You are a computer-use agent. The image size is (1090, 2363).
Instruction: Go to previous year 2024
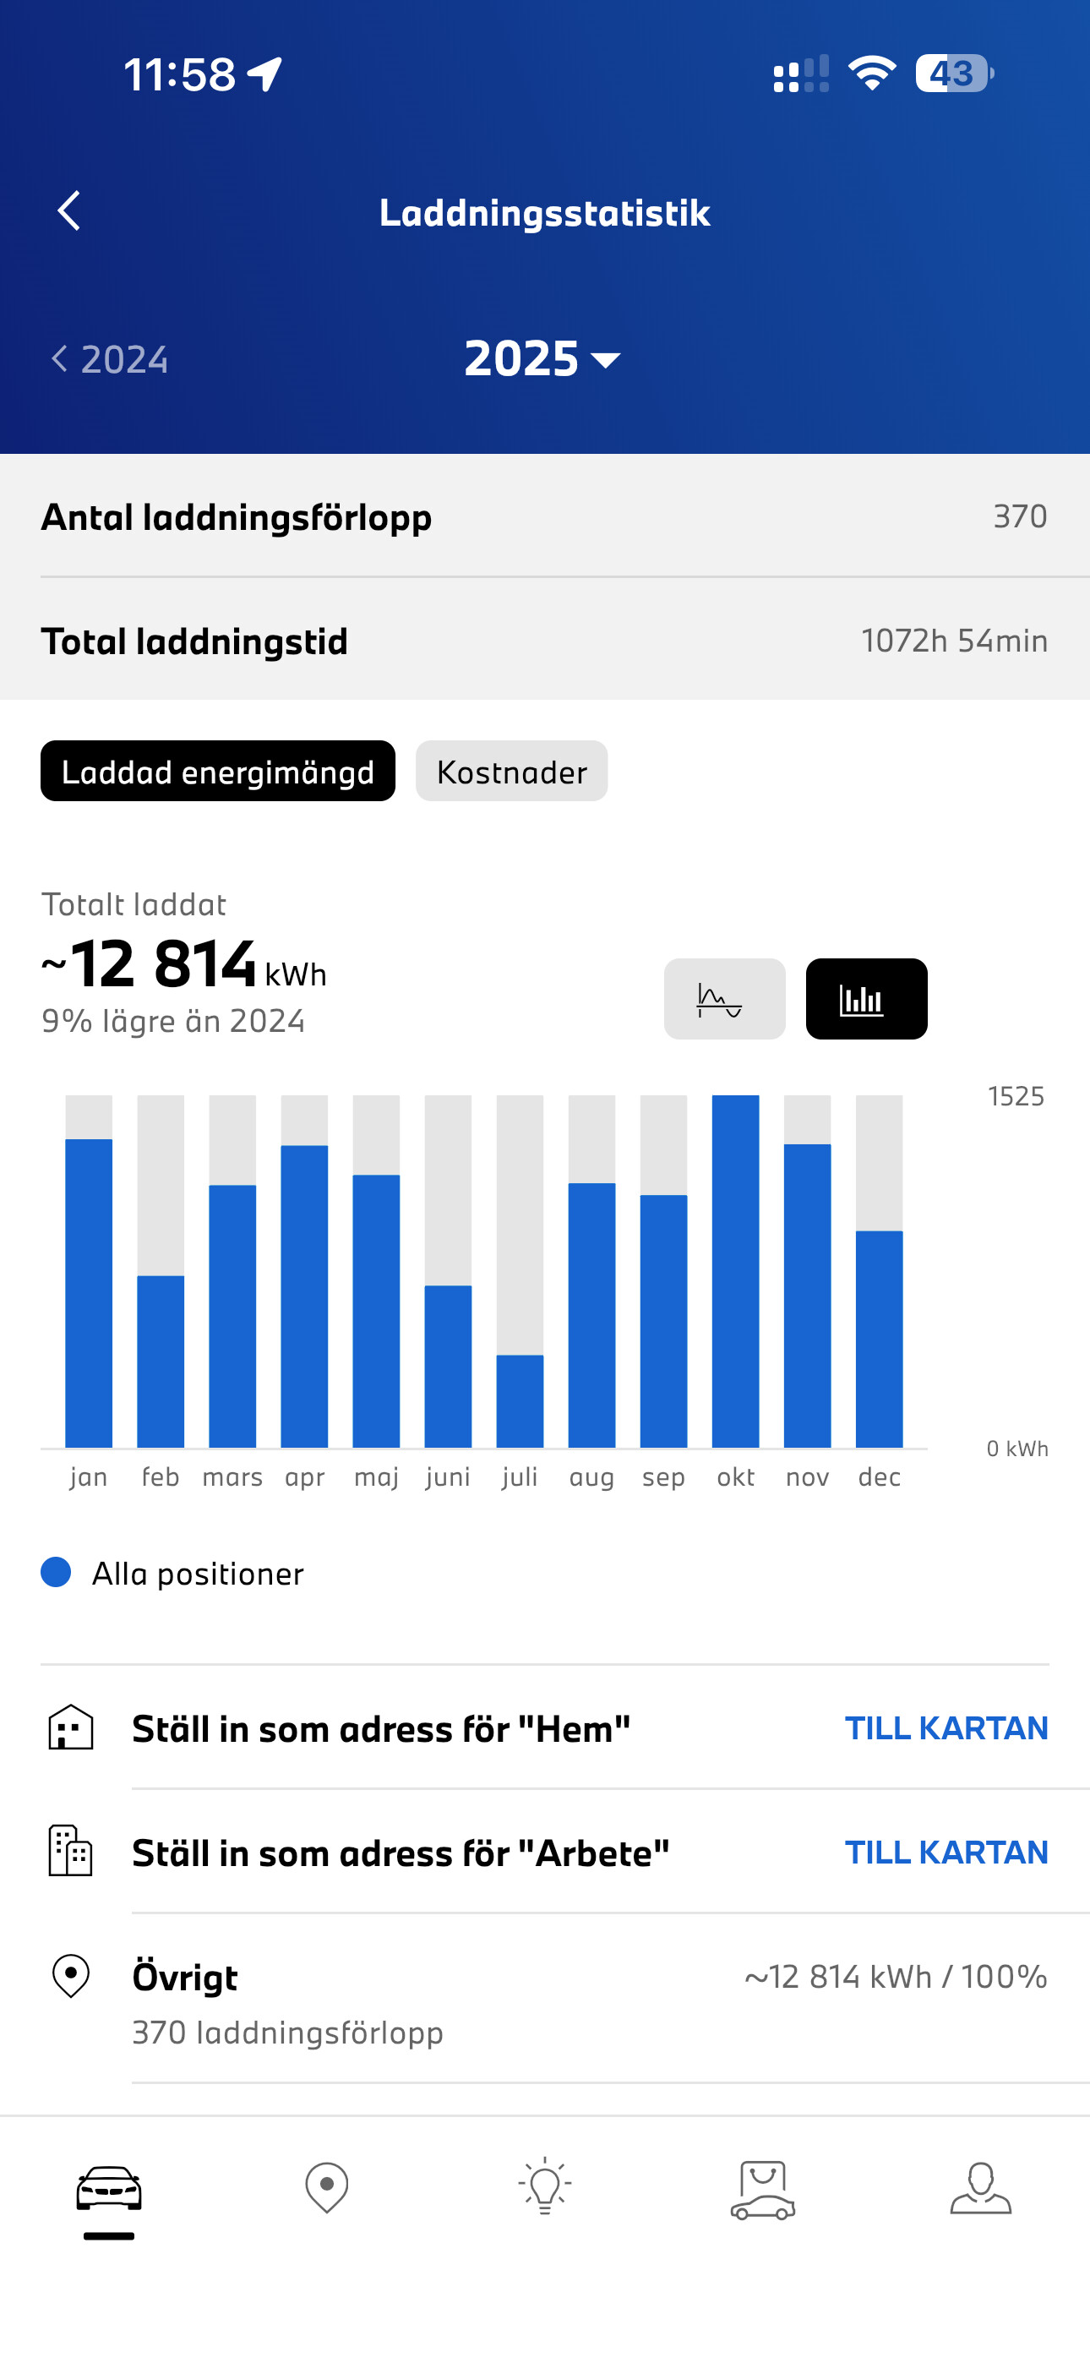pos(110,358)
